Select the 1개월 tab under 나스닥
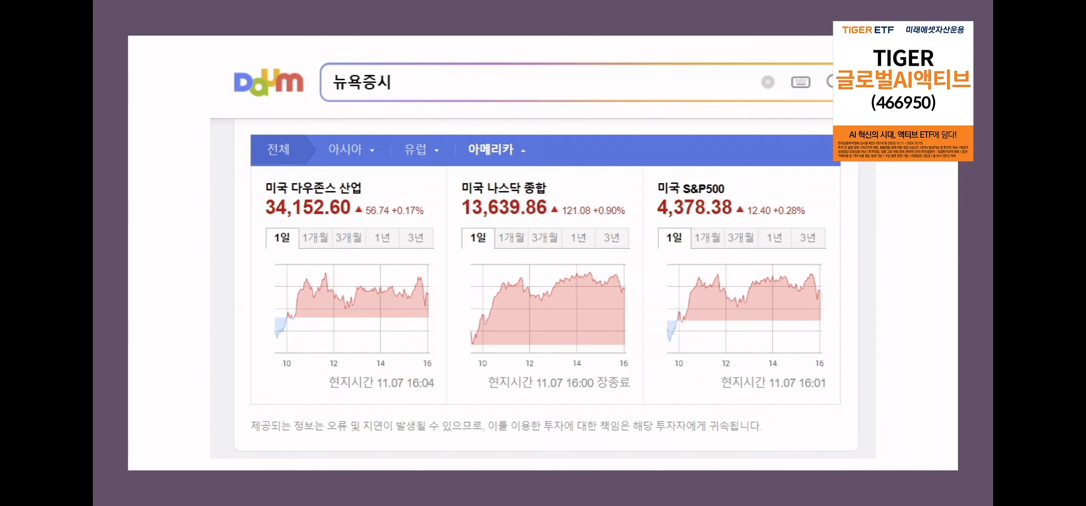The image size is (1086, 506). click(511, 238)
